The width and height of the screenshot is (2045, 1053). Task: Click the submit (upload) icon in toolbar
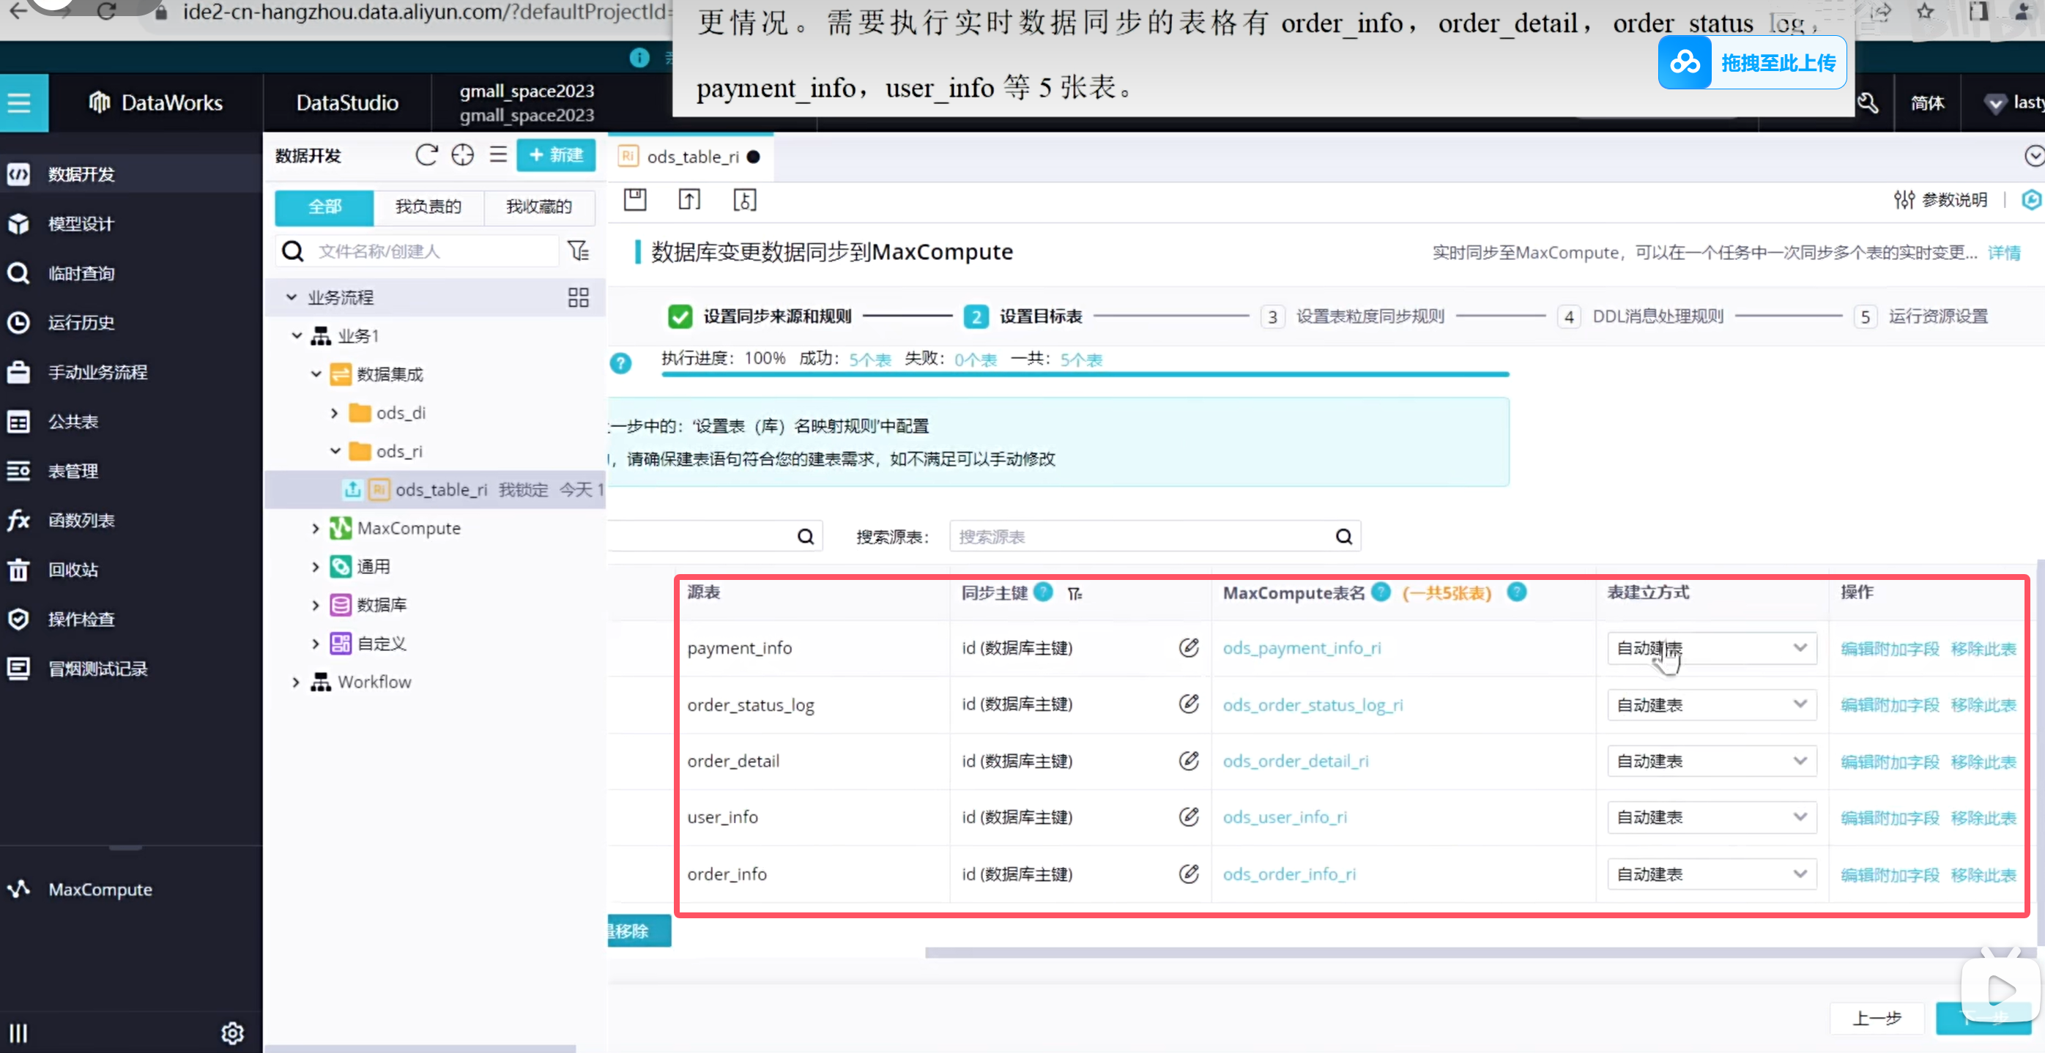[689, 199]
